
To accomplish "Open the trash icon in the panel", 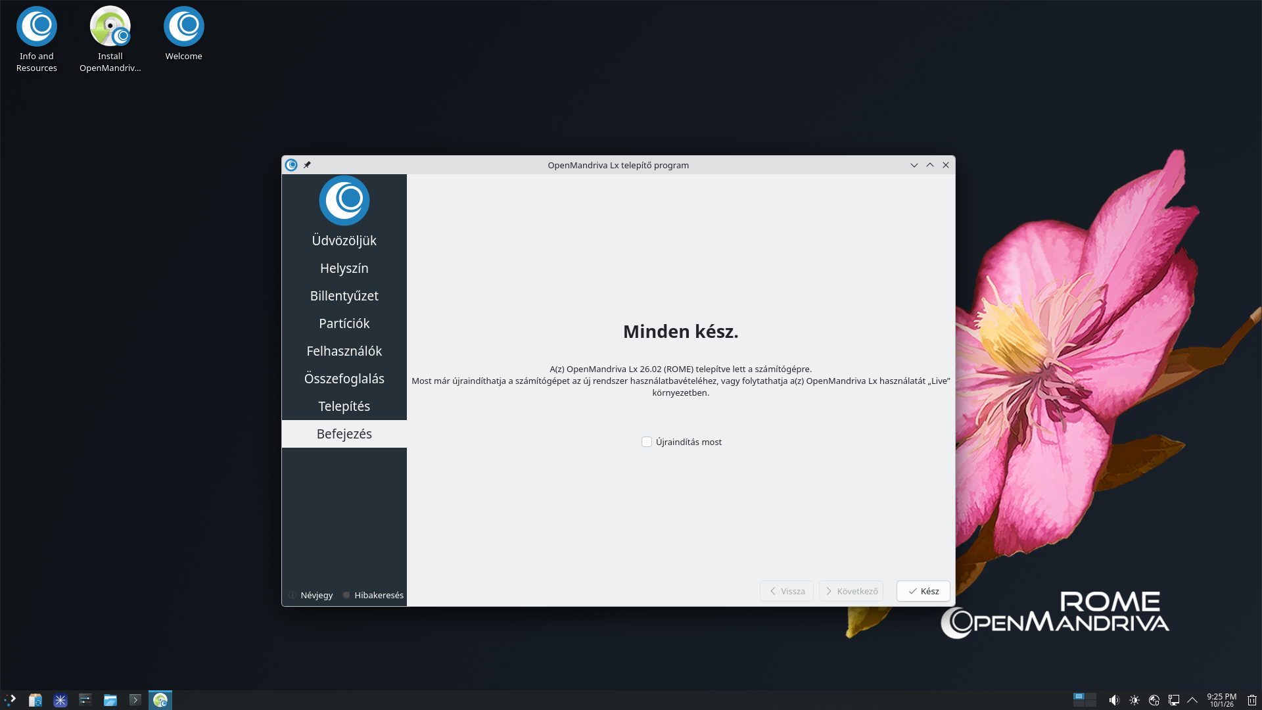I will pos(1252,700).
